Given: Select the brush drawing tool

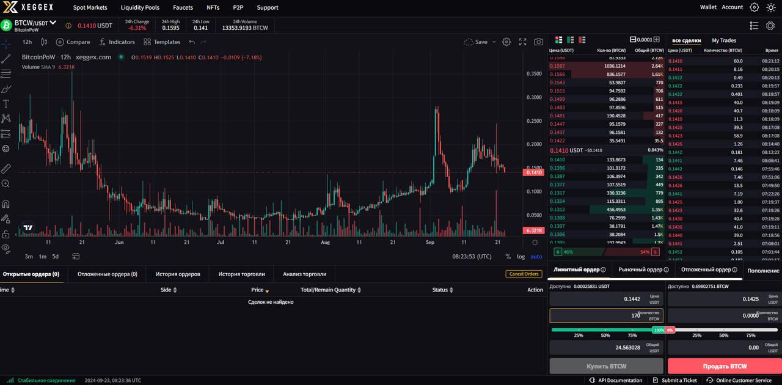Looking at the screenshot, I should click(x=6, y=89).
